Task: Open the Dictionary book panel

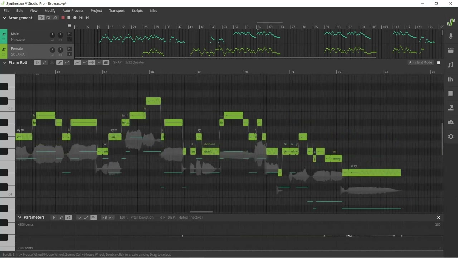Action: (x=451, y=94)
